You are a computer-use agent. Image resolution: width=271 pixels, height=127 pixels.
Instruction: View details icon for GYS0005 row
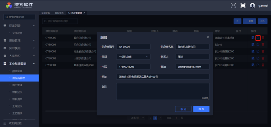[x=253, y=38]
